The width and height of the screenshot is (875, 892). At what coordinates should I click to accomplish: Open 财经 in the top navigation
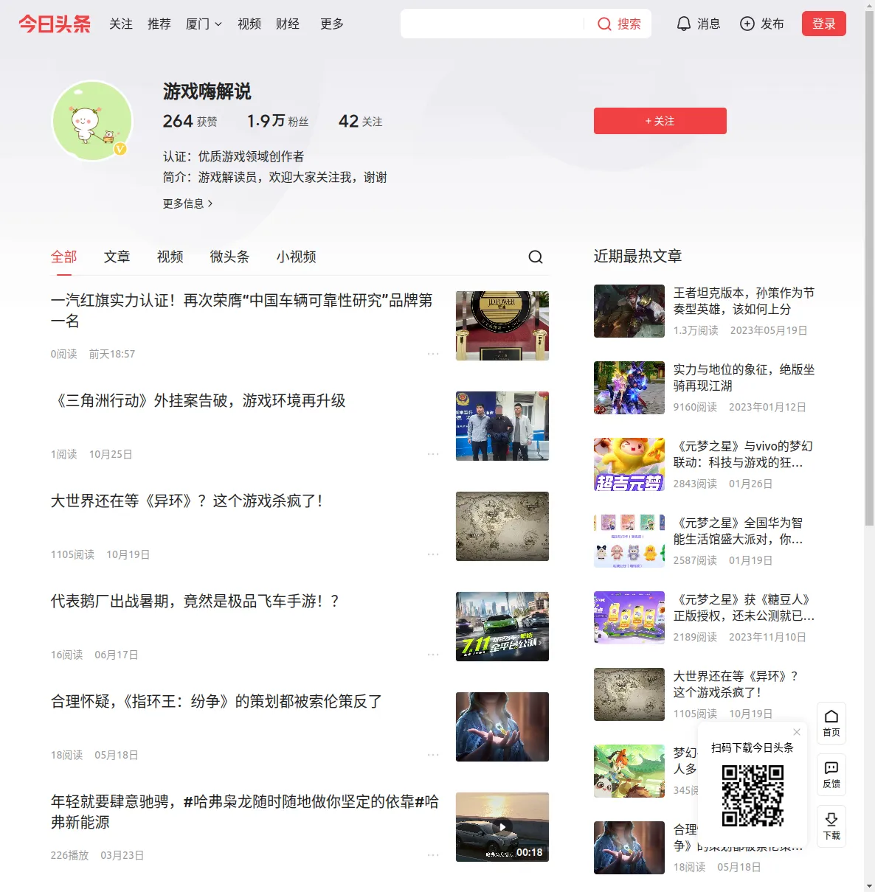point(288,24)
